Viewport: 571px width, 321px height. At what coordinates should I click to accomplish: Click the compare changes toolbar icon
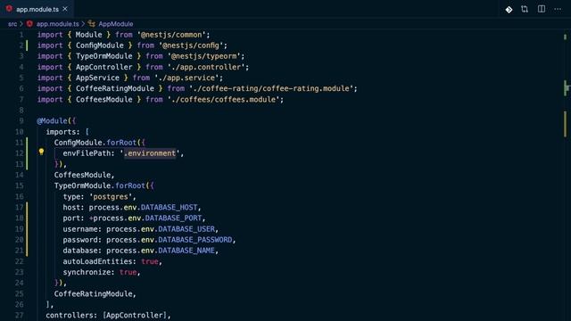525,9
